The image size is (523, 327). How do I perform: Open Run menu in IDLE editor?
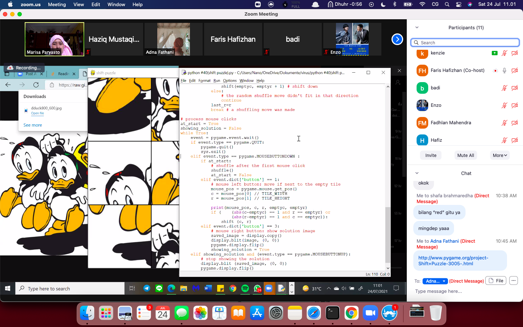[x=217, y=81]
